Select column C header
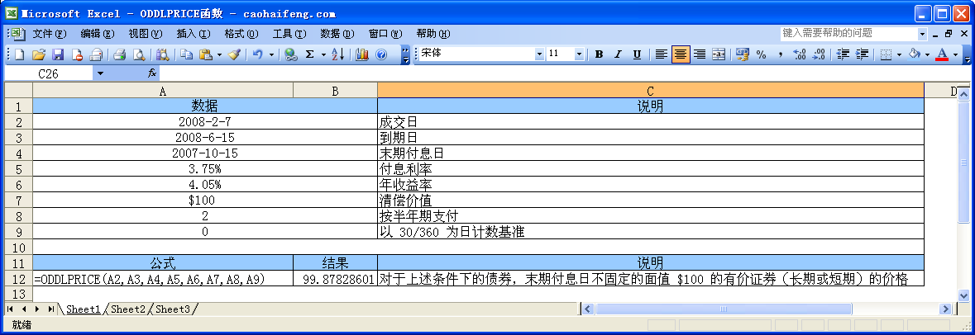Screen dimensions: 975x335 click(651, 92)
